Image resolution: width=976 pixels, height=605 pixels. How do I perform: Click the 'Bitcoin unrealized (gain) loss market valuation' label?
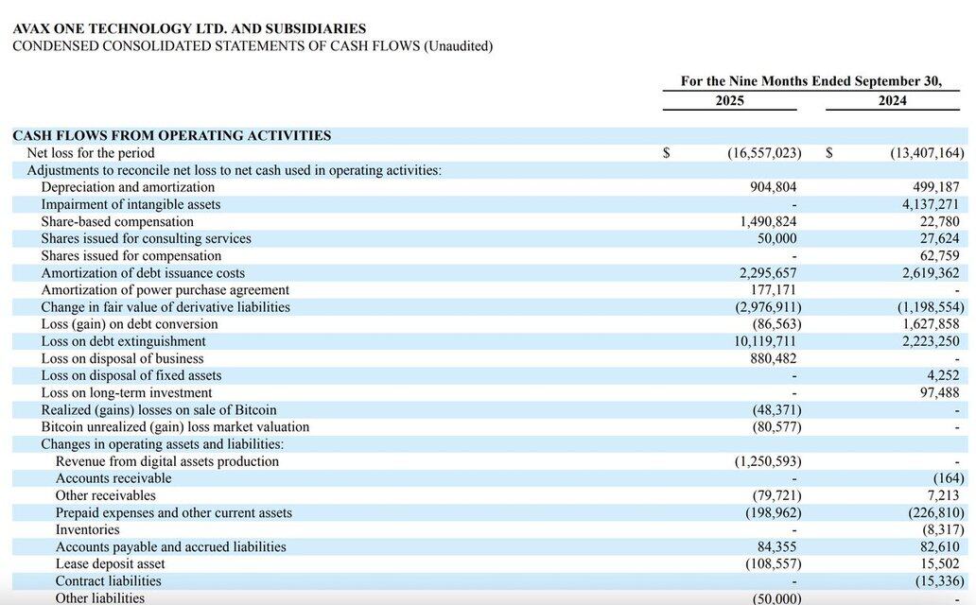(x=175, y=426)
